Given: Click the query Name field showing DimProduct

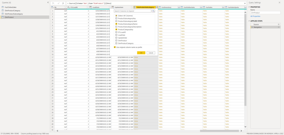Looking at the screenshot, I should pyautogui.click(x=265, y=13).
